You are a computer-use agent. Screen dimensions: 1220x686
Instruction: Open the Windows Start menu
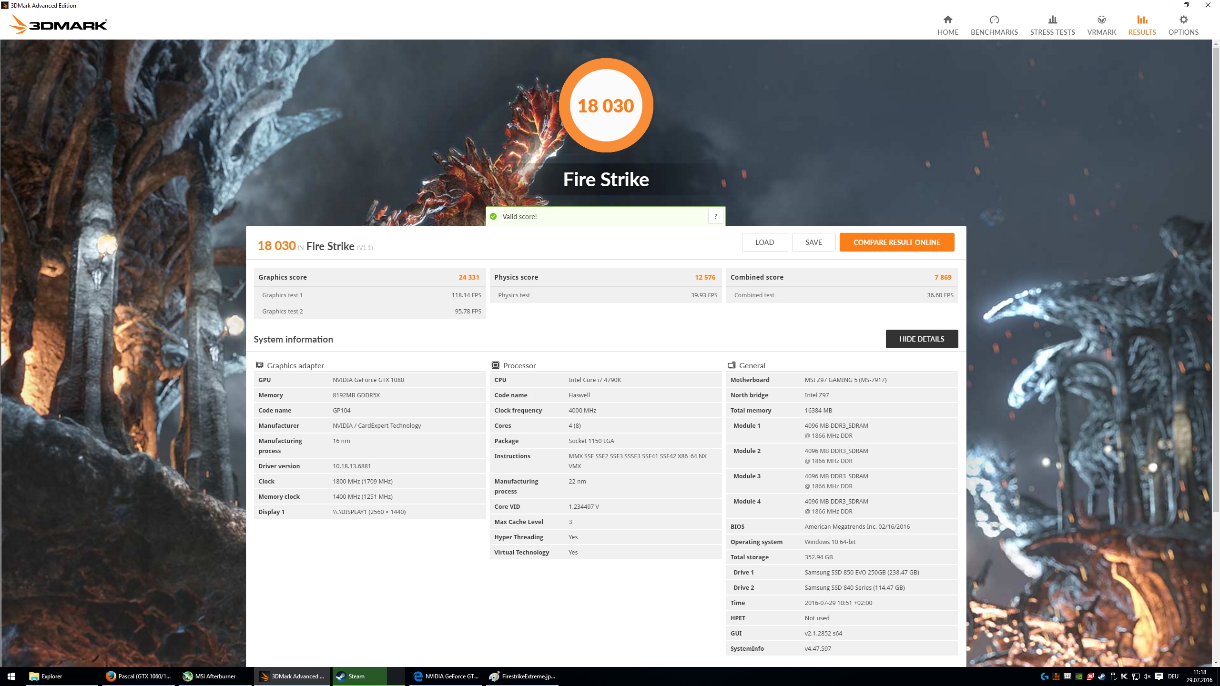[11, 676]
